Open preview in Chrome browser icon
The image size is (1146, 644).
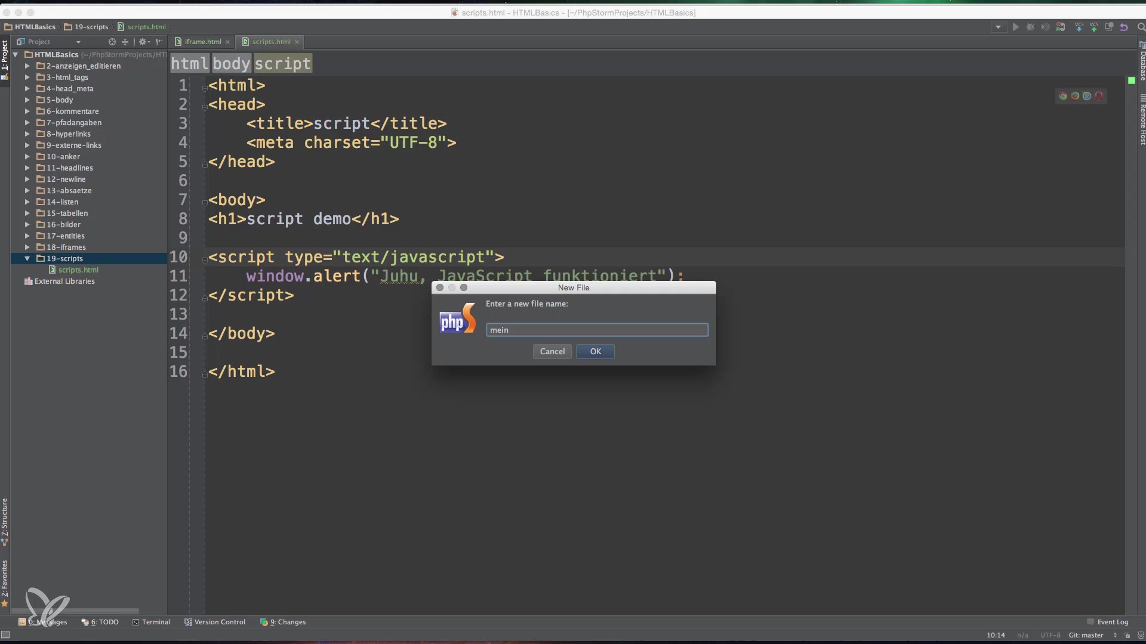[1063, 96]
